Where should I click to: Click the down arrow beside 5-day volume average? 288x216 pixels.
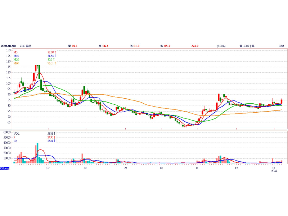[x=55, y=137]
